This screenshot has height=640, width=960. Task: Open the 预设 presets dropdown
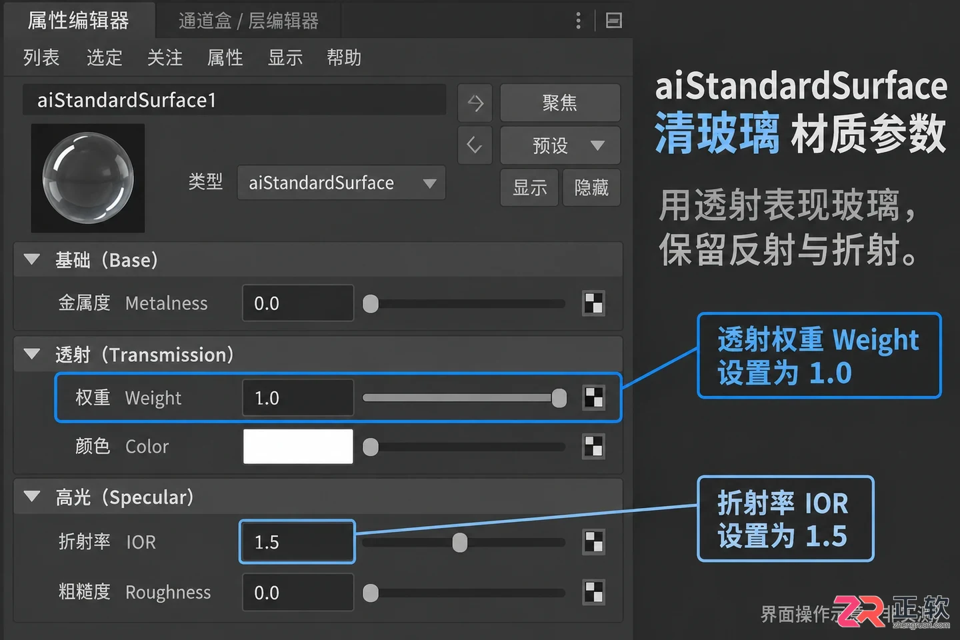click(x=560, y=145)
